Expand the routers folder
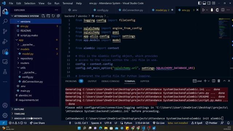Viewport: 233px width, 131px height. tap(36, 63)
